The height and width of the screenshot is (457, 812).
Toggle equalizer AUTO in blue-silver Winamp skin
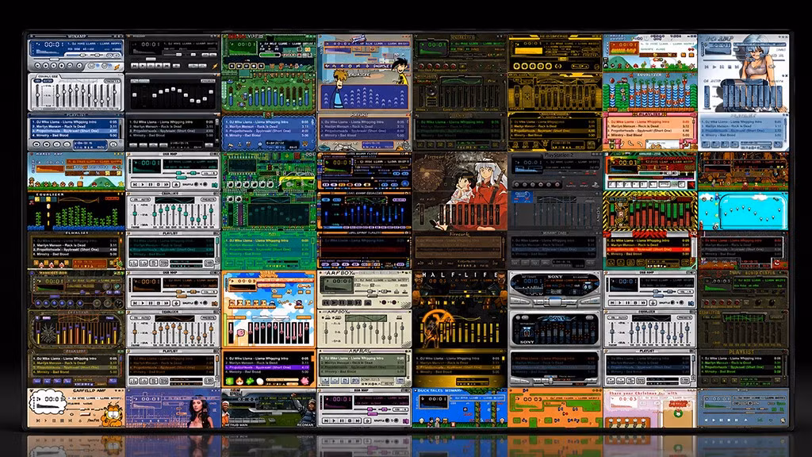pos(48,80)
